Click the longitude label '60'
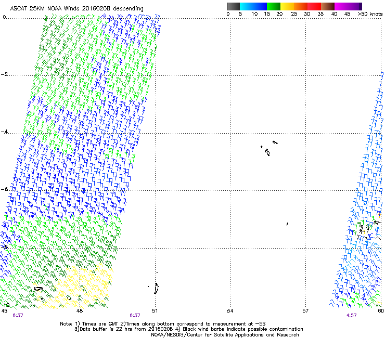This screenshot has height=338, width=385. [x=381, y=311]
